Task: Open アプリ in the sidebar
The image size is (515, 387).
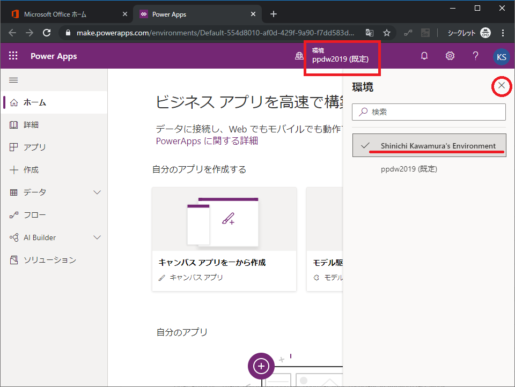Action: click(x=54, y=147)
